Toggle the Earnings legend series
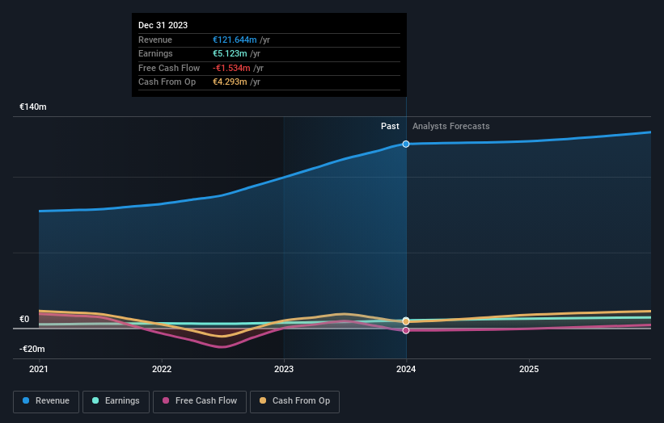Screen dimensions: 664x423 116,401
